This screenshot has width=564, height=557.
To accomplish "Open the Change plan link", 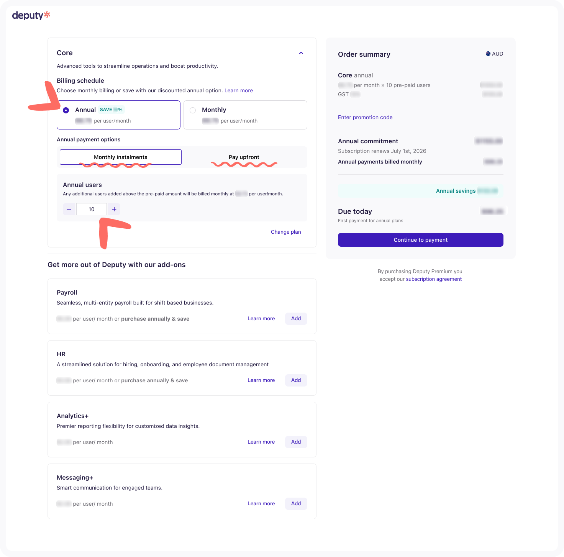I will [286, 232].
